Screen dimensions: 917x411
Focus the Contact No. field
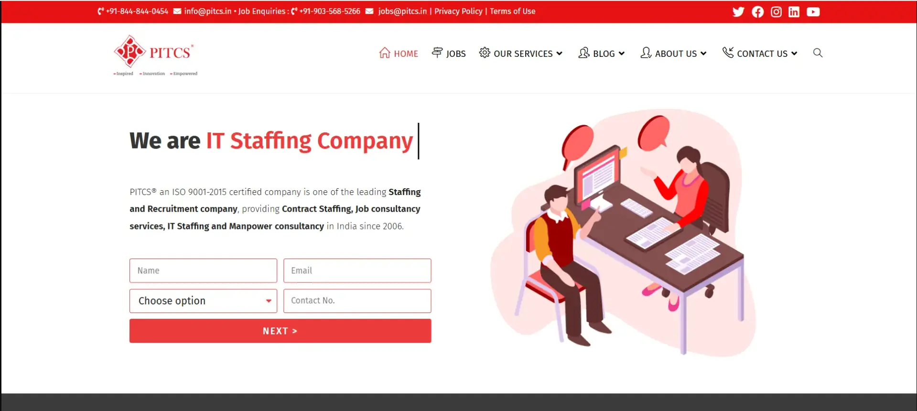point(357,301)
